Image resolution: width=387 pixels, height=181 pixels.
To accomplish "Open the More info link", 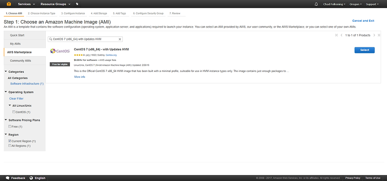I will [80, 77].
